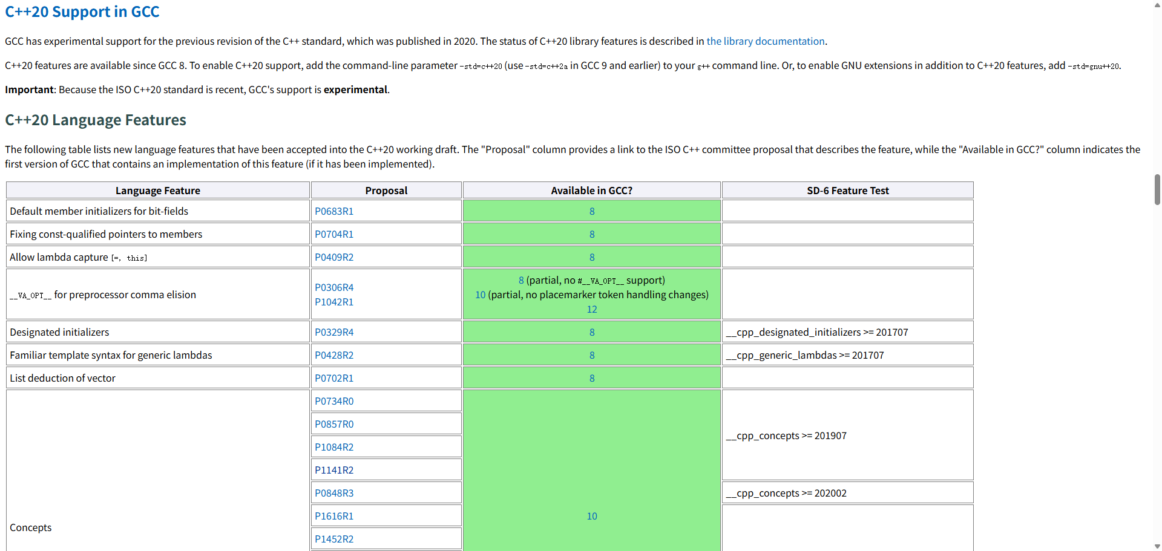Click GCC 12 link in __VA_OPT__ row
This screenshot has width=1162, height=551.
(x=592, y=309)
